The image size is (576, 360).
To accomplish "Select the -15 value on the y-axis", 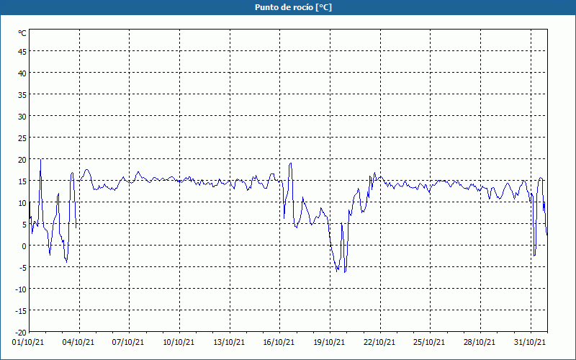I will click(20, 311).
